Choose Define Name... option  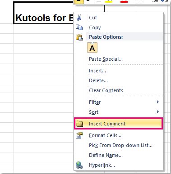point(106,155)
